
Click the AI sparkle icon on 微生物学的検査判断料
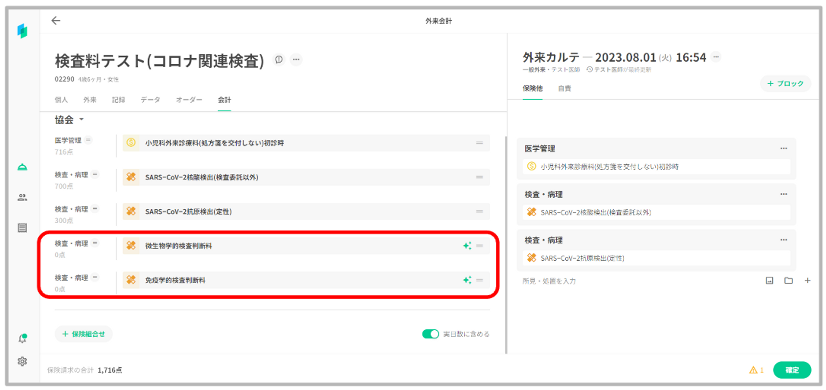[x=467, y=246]
